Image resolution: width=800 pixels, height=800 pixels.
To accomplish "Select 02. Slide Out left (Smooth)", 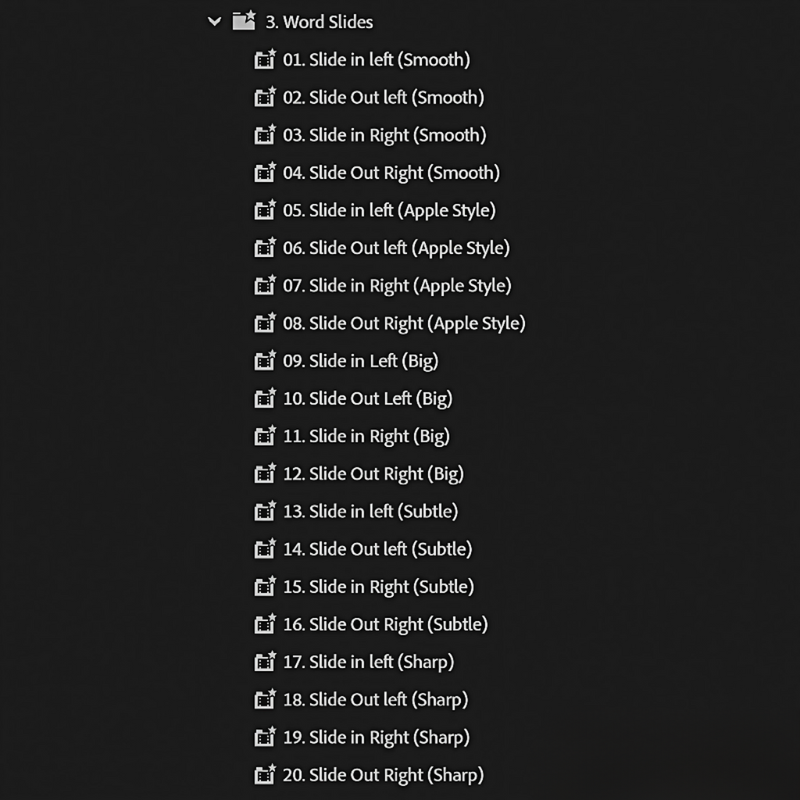I will (382, 98).
